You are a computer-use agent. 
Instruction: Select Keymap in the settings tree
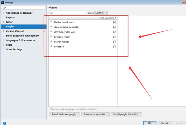pyautogui.click(x=11, y=17)
